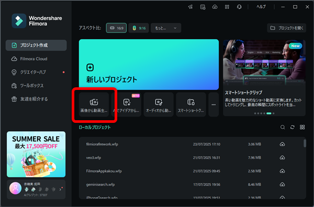Screen dimensions: 314x207
Task: Open the customer support headset icon
Action: pyautogui.click(x=239, y=7)
